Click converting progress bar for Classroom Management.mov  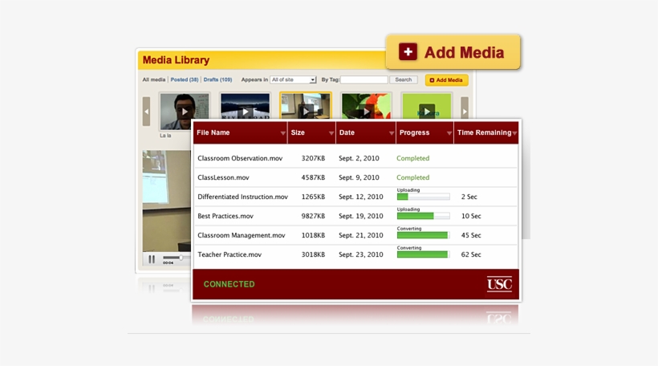(424, 235)
